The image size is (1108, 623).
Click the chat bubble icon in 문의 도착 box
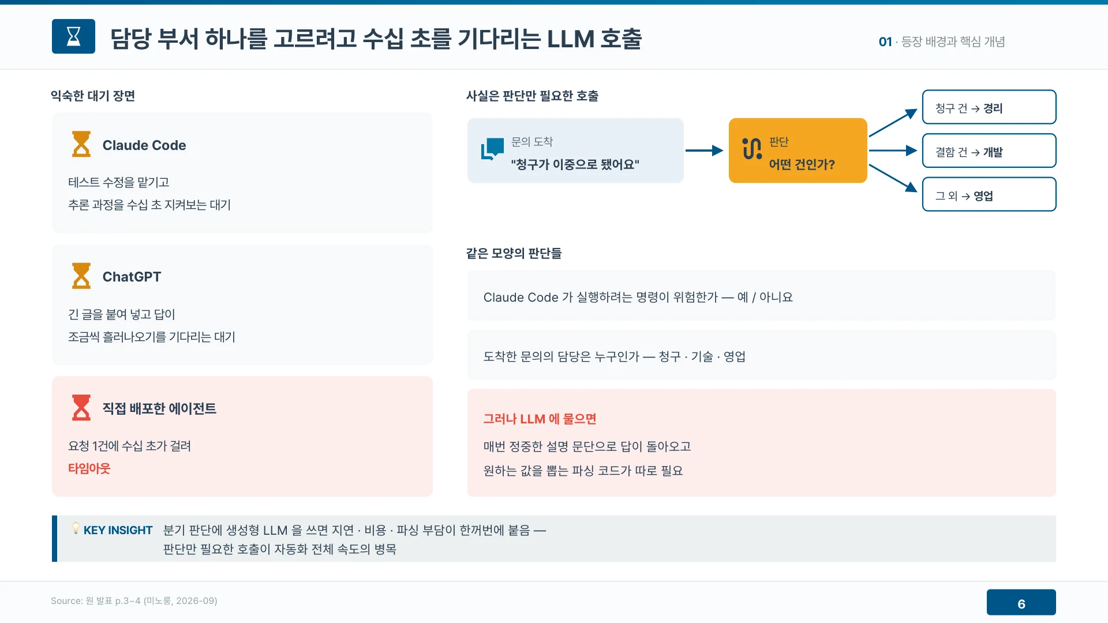coord(492,149)
